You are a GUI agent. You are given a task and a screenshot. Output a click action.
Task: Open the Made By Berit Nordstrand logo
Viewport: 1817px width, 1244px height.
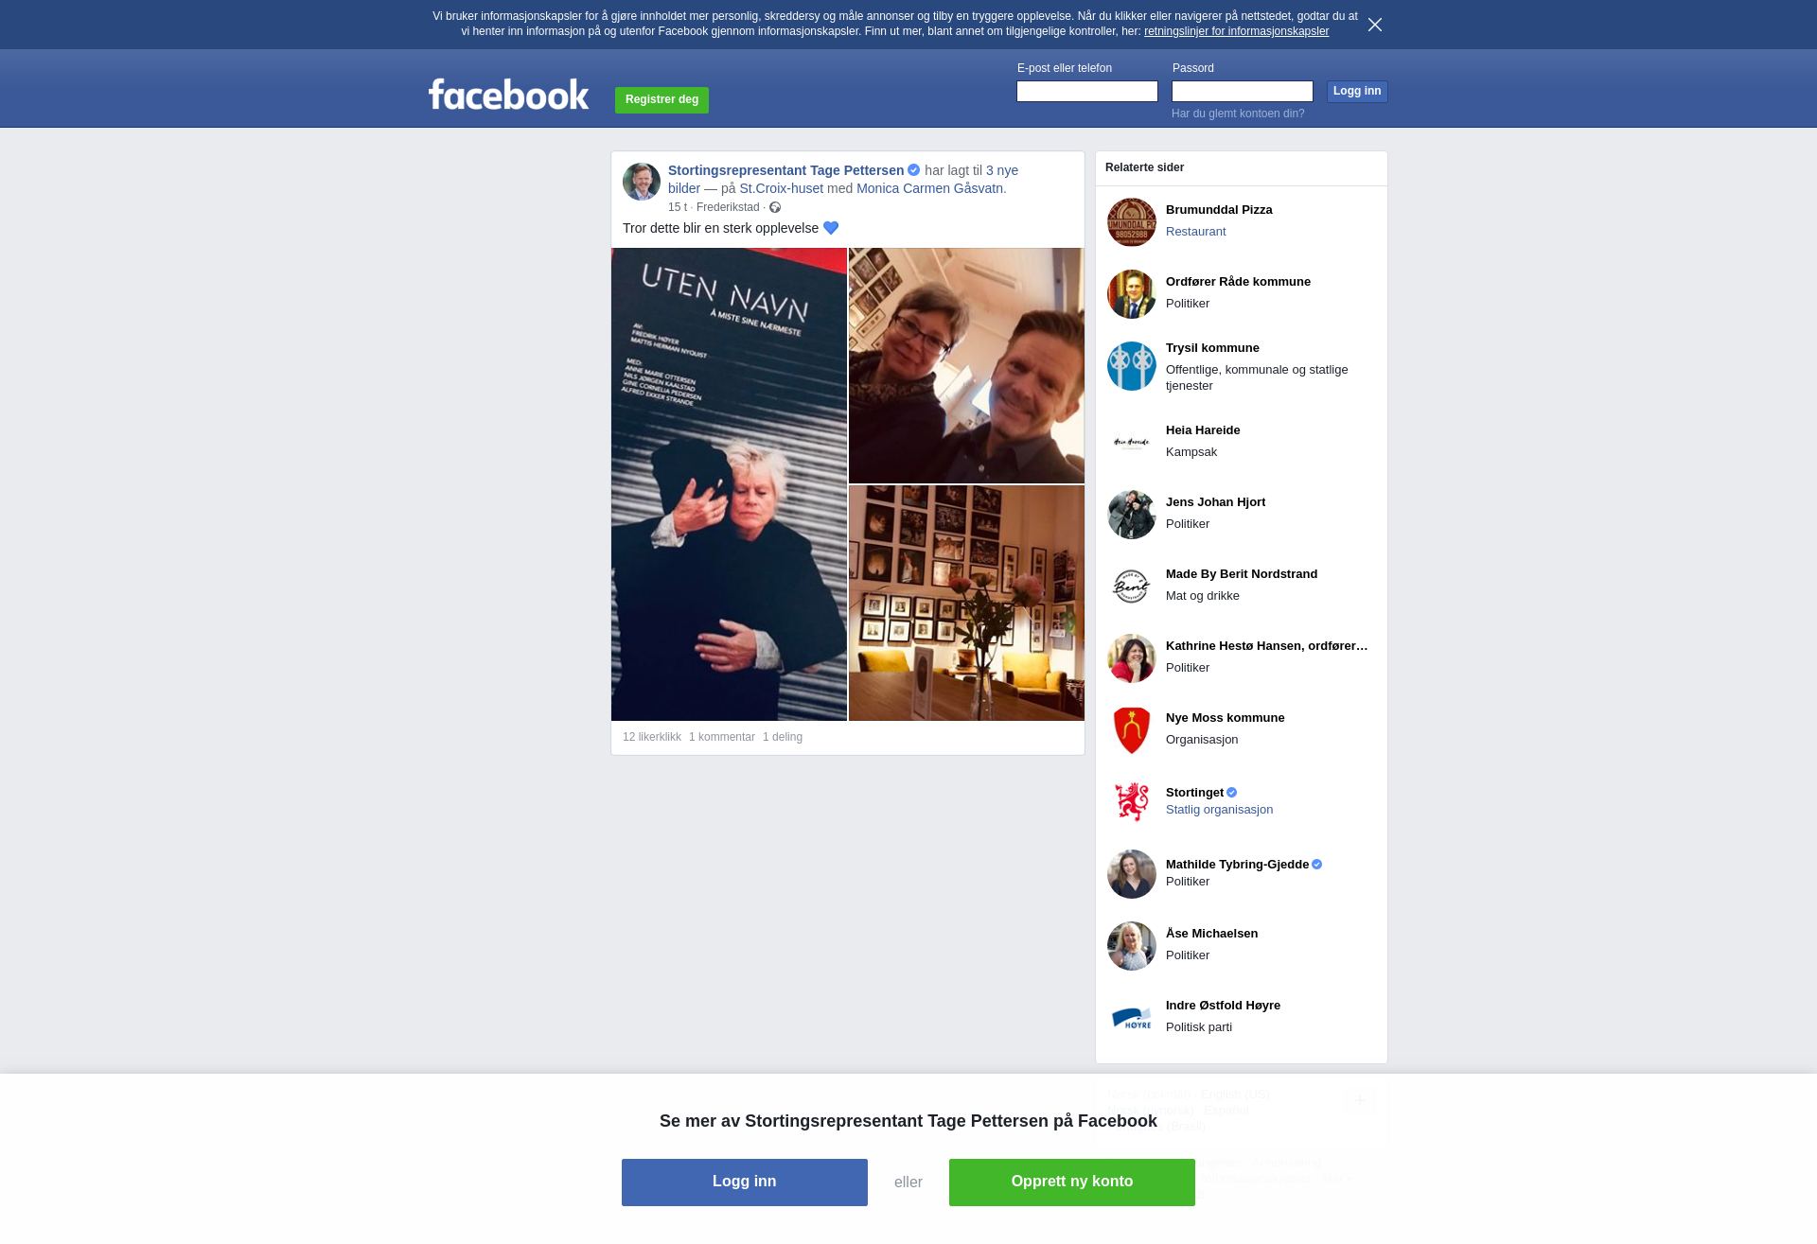point(1132,587)
